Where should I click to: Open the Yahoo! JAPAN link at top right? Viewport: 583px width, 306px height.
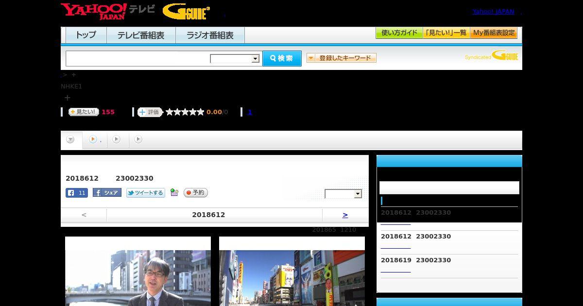[x=493, y=12]
